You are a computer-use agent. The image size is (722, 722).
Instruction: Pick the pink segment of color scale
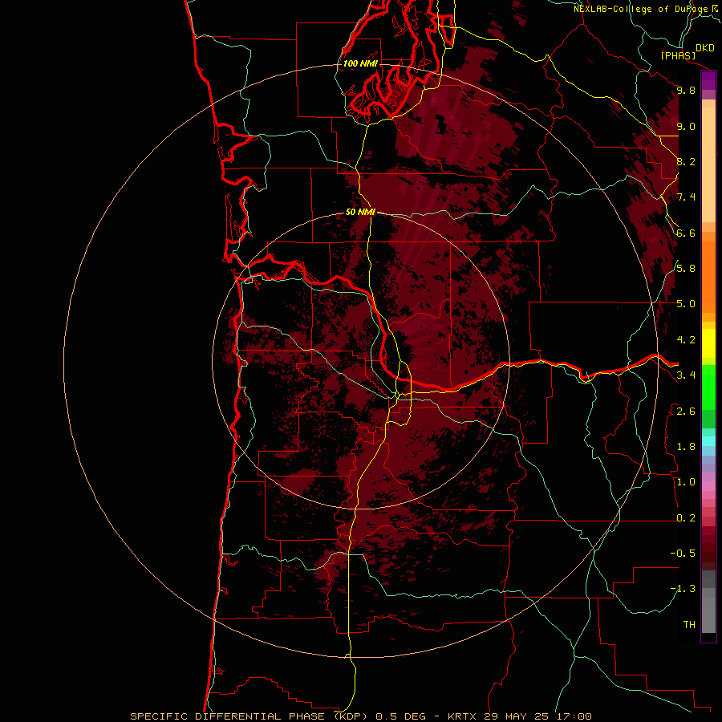pyautogui.click(x=708, y=486)
